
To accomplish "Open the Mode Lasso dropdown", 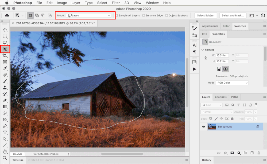I will tap(88, 15).
